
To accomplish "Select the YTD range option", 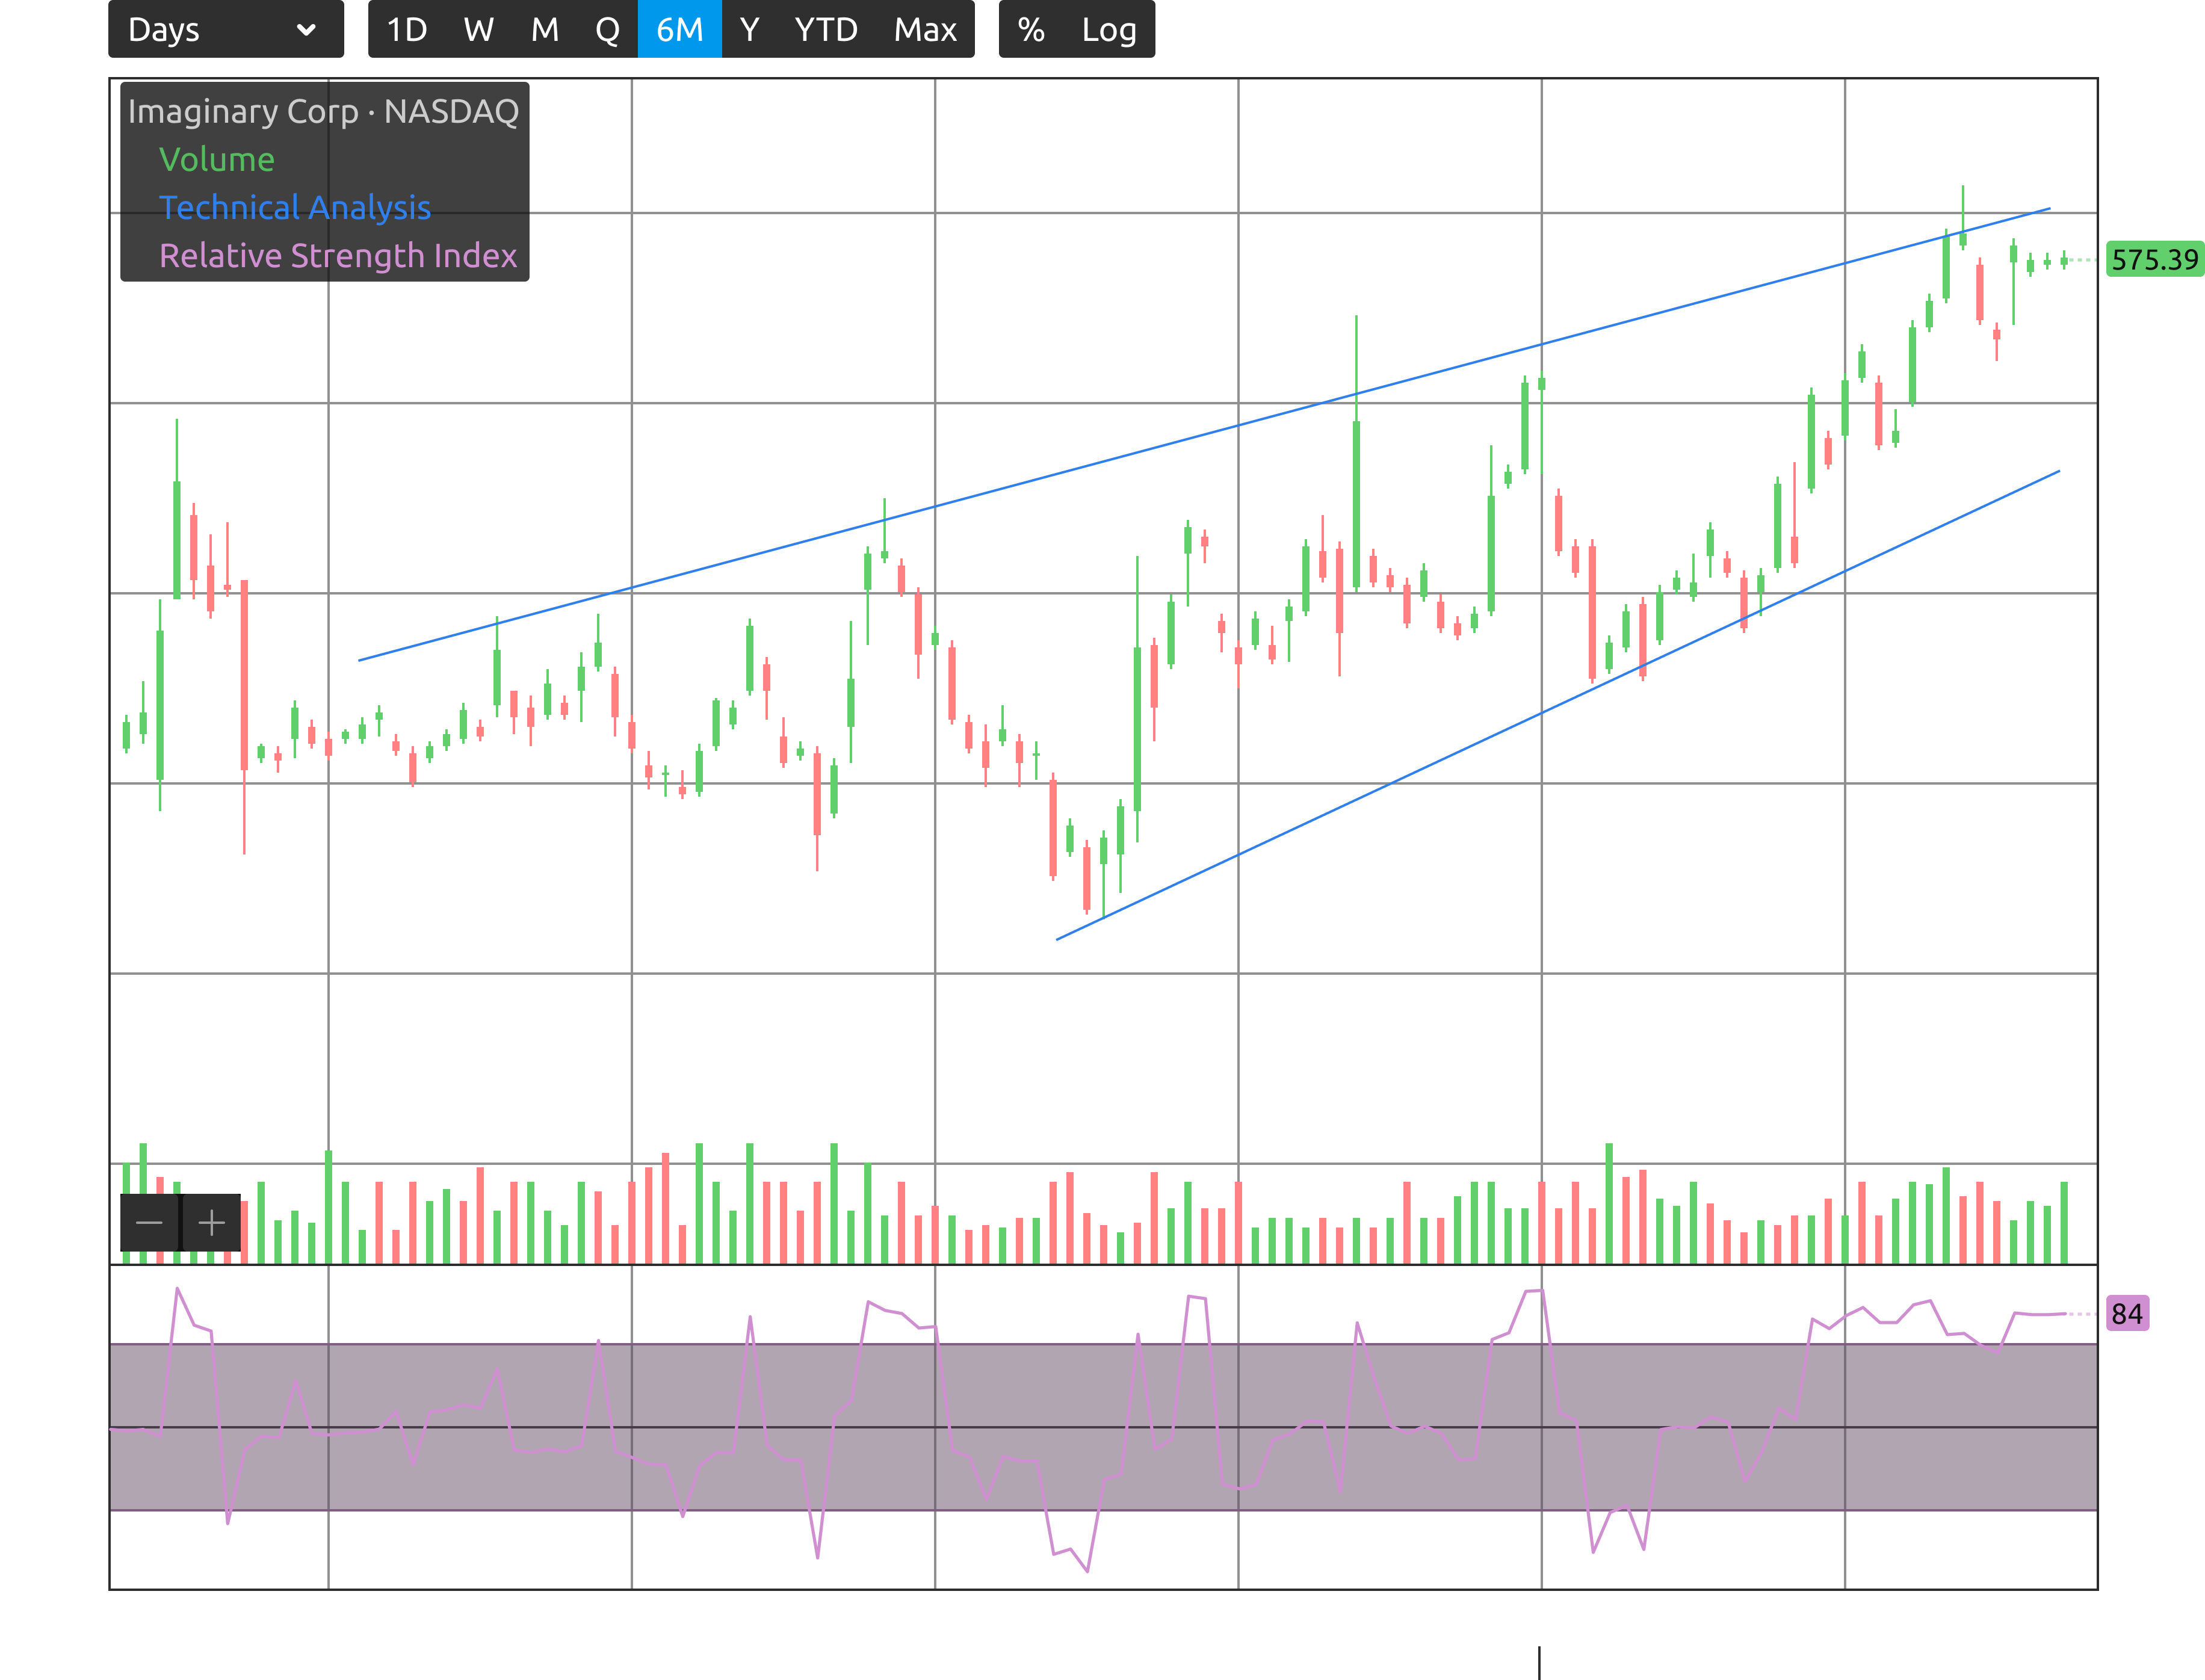I will click(826, 30).
